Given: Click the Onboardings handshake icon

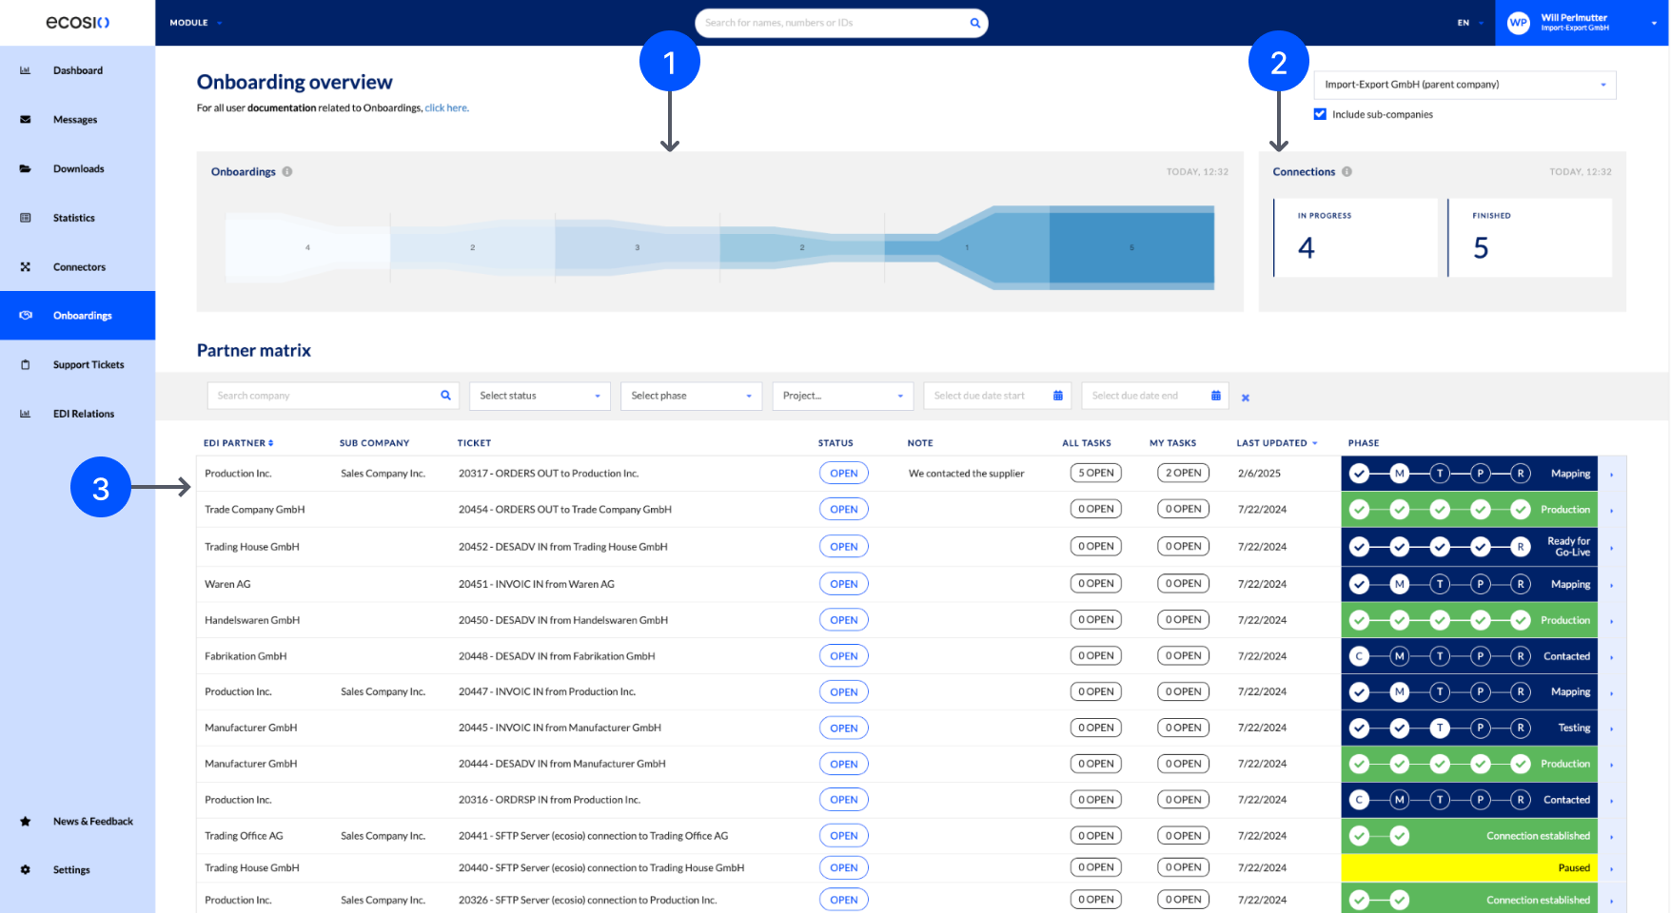Looking at the screenshot, I should pos(26,316).
